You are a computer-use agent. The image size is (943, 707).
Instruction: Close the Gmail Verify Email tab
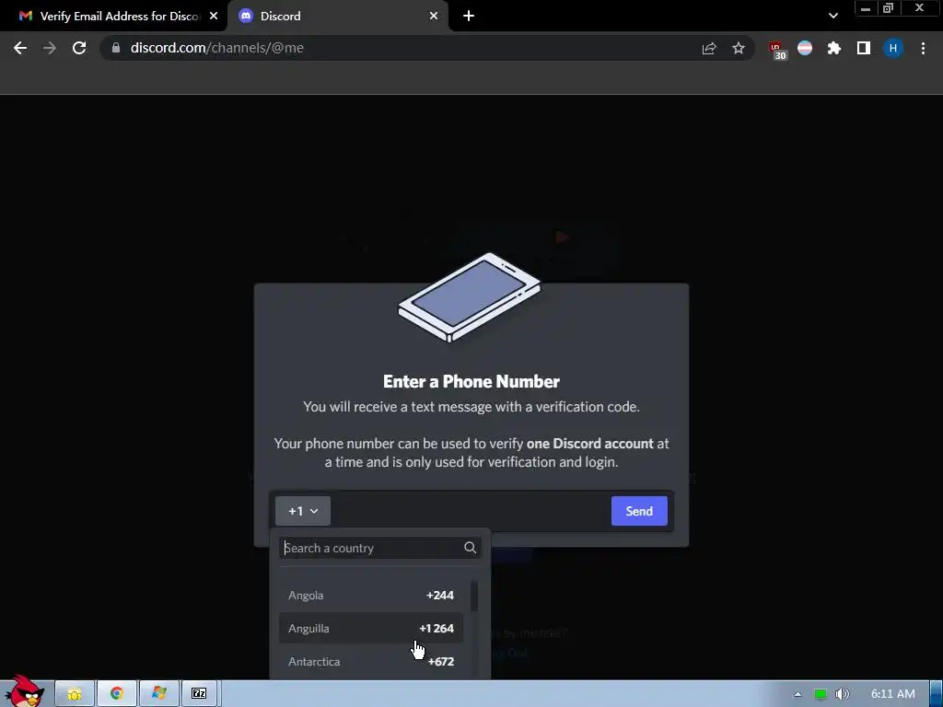tap(214, 17)
